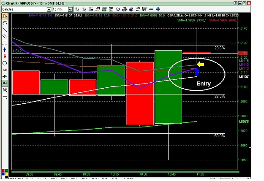264x181 pixels.
Task: Click the blue toolbar icon next to printer
Action: [x=131, y=9]
